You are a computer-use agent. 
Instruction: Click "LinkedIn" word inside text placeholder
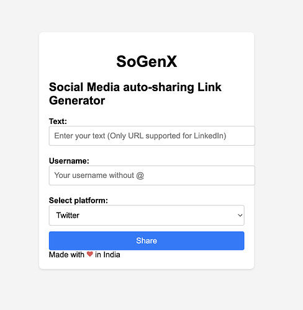click(x=209, y=136)
